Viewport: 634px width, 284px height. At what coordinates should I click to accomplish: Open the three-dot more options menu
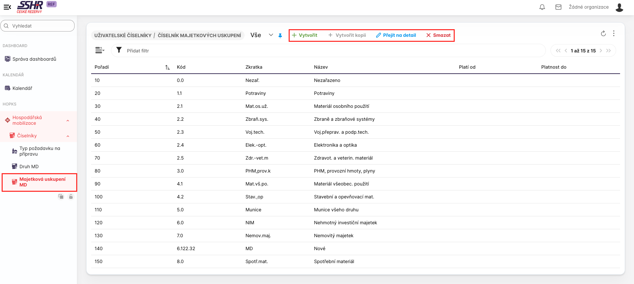coord(614,34)
